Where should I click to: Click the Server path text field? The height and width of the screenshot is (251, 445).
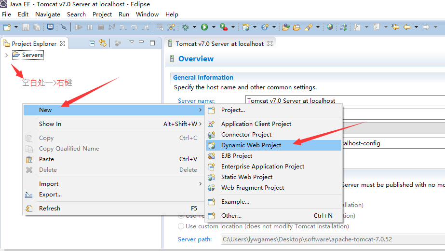333,239
